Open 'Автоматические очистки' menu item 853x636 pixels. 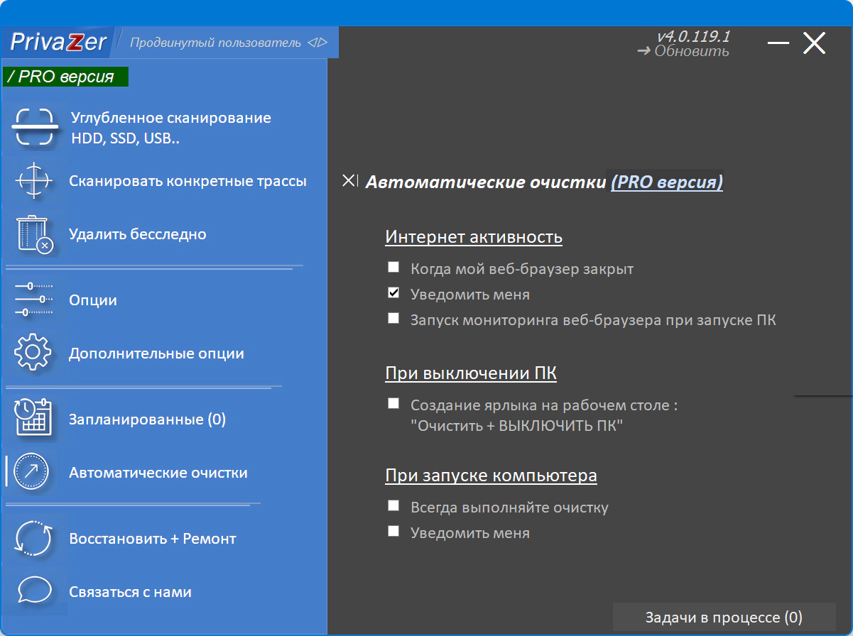point(158,473)
